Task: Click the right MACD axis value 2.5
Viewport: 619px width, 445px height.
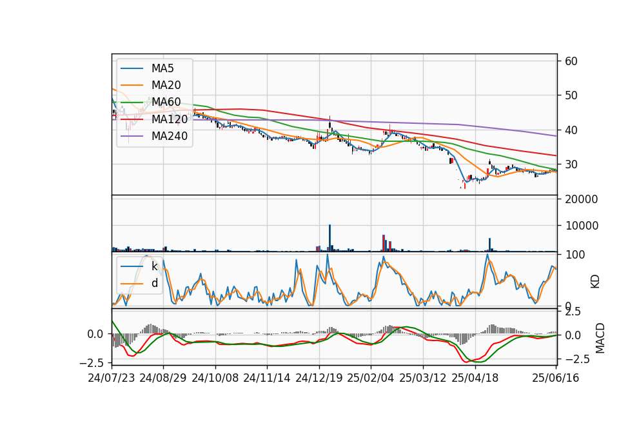Action: click(573, 311)
